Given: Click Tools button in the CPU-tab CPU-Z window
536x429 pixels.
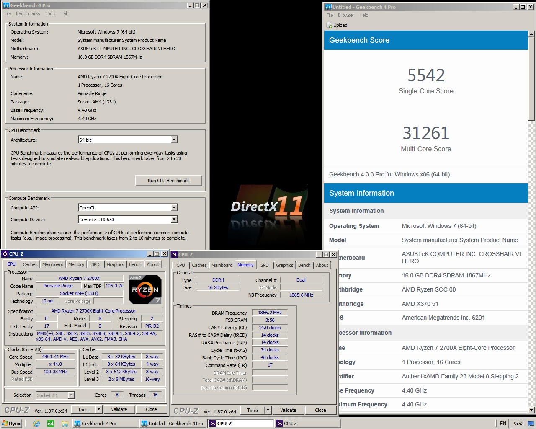Looking at the screenshot, I should (x=83, y=409).
